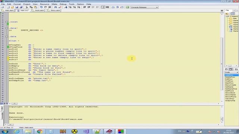
Task: Click the Copy toolbar icon
Action: 31,7
